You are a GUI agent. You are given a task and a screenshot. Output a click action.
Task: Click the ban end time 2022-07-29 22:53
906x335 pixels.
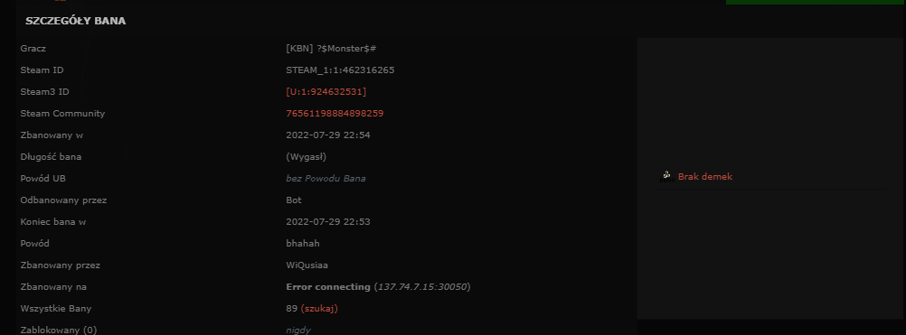328,221
